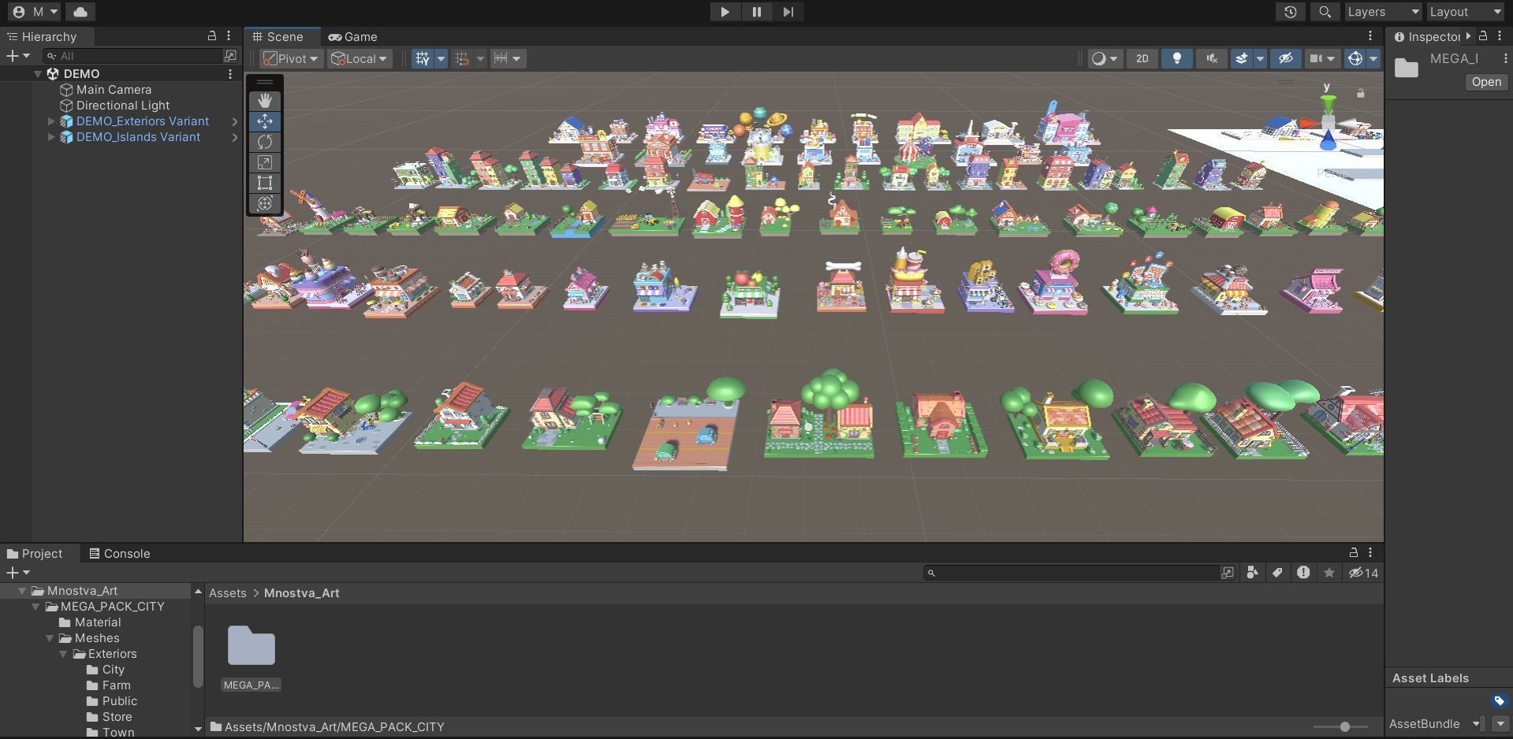1513x739 pixels.
Task: Open DEMO_Exteriors Variant prefab arrow
Action: click(234, 121)
